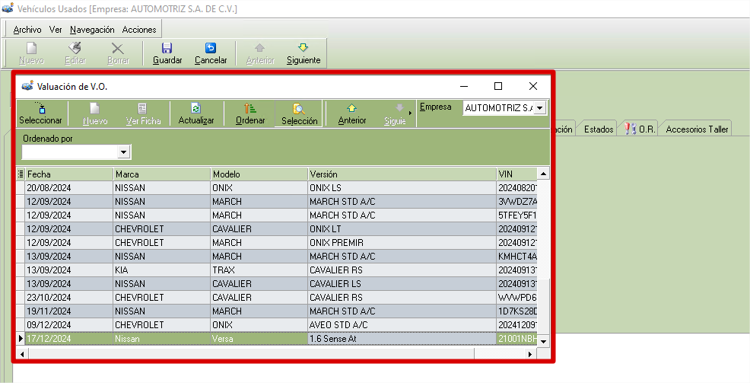The image size is (750, 383).
Task: Click the Versión column header
Action: coord(402,174)
